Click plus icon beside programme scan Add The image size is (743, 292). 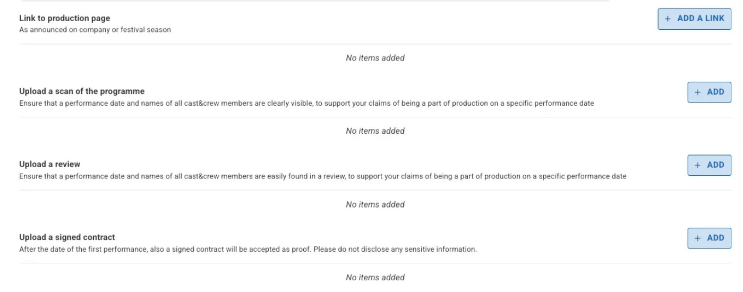click(698, 92)
